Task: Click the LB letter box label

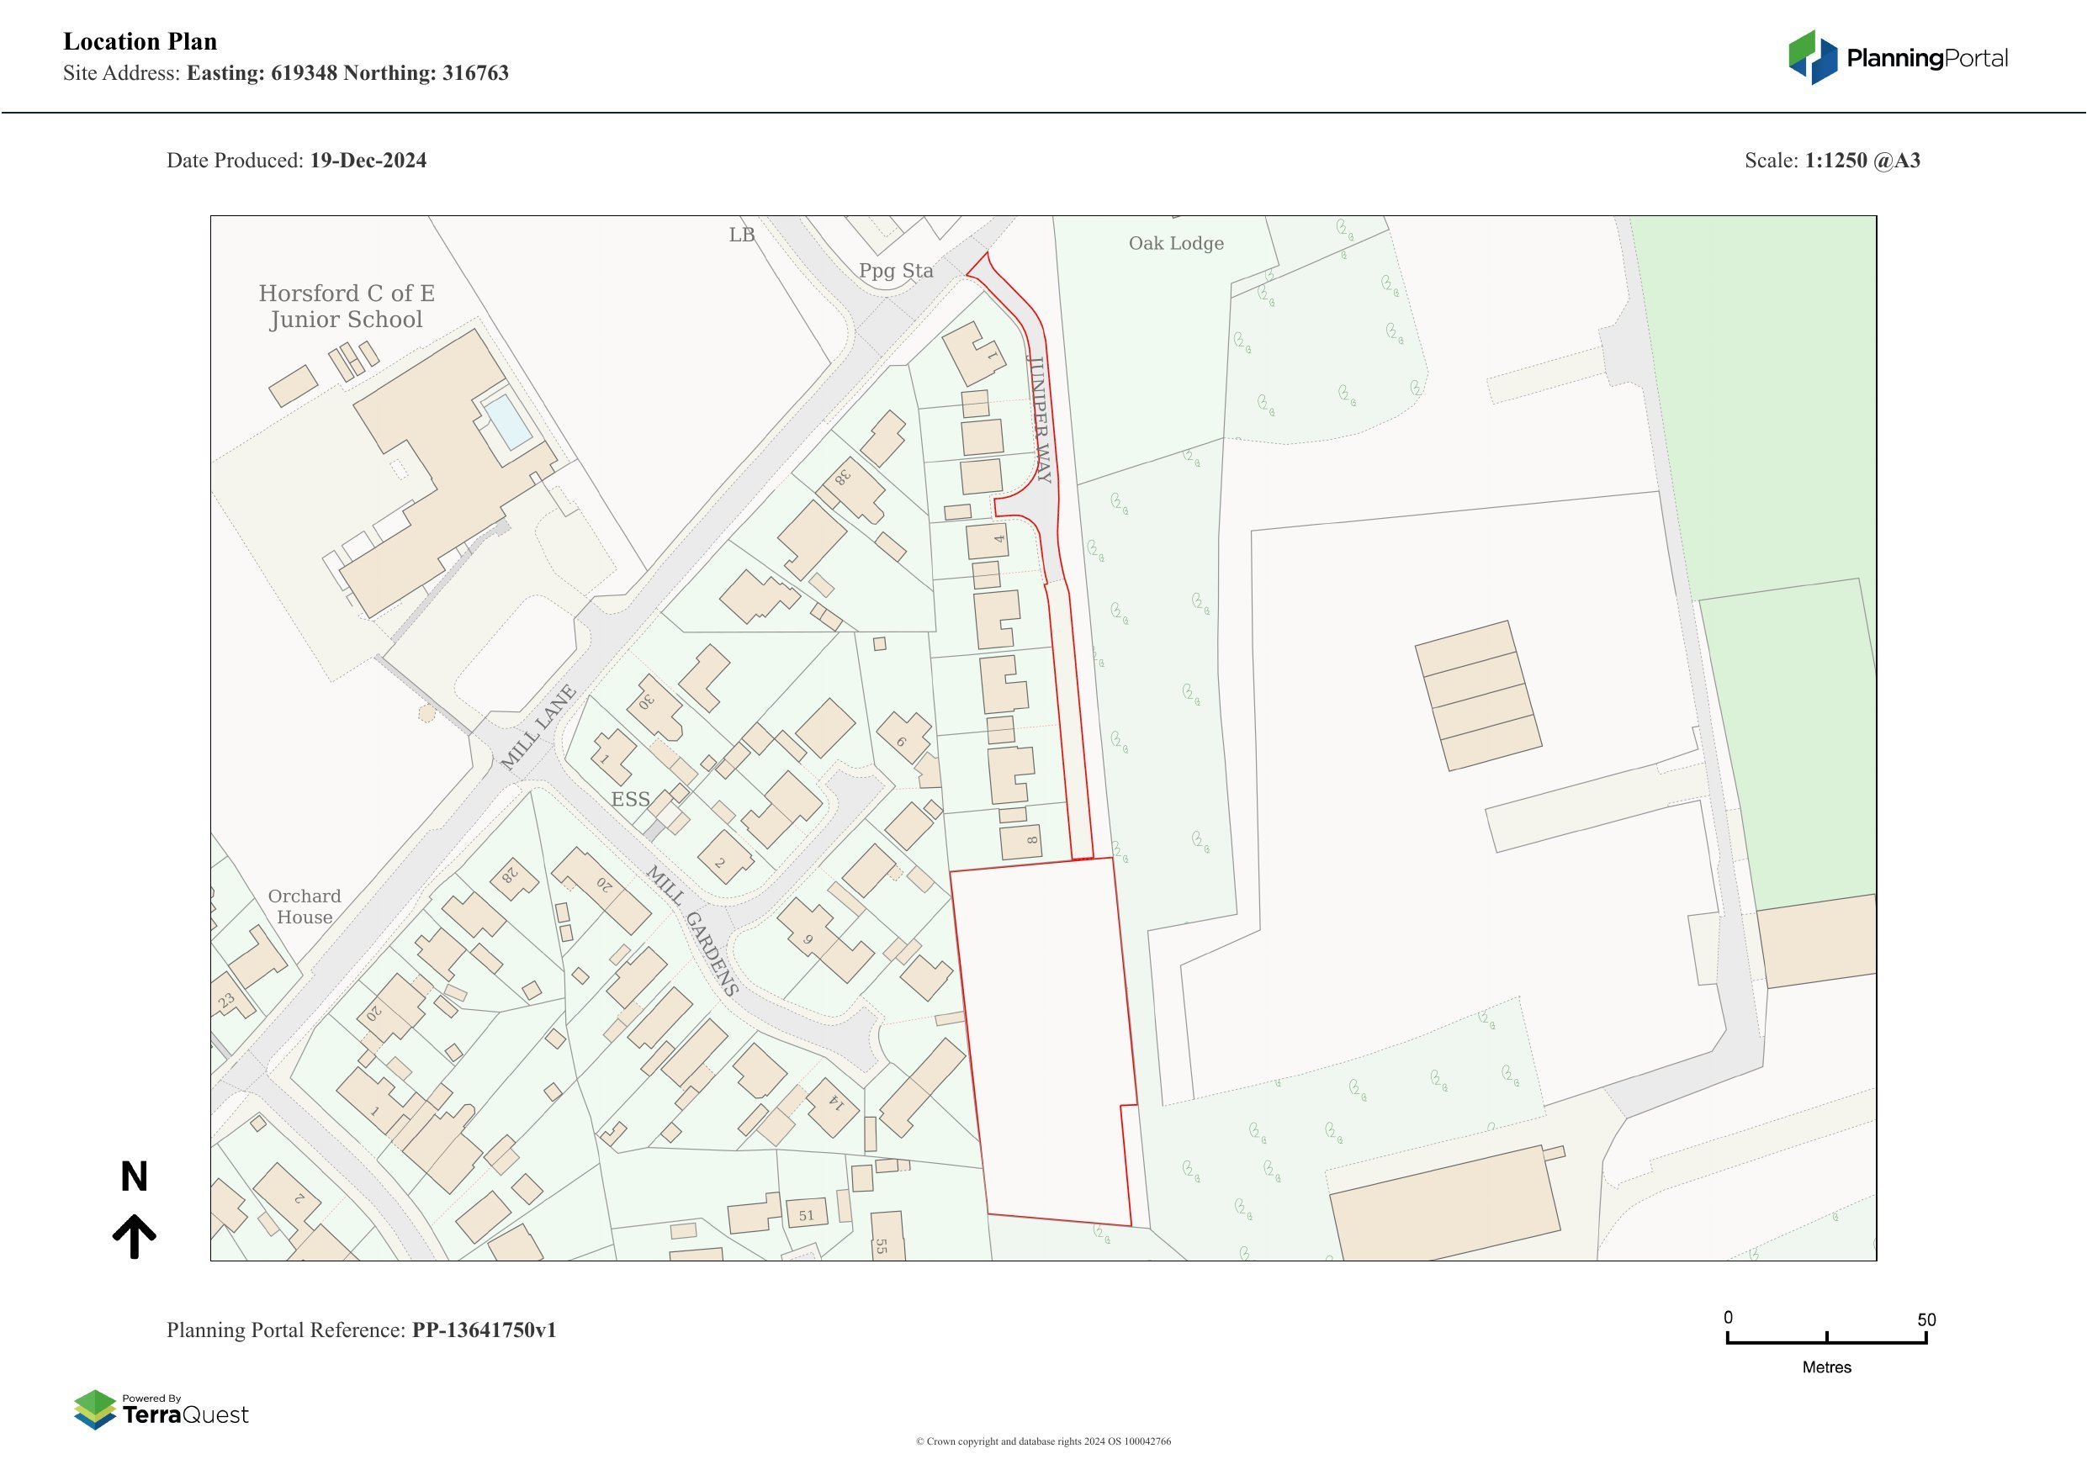Action: click(x=742, y=235)
